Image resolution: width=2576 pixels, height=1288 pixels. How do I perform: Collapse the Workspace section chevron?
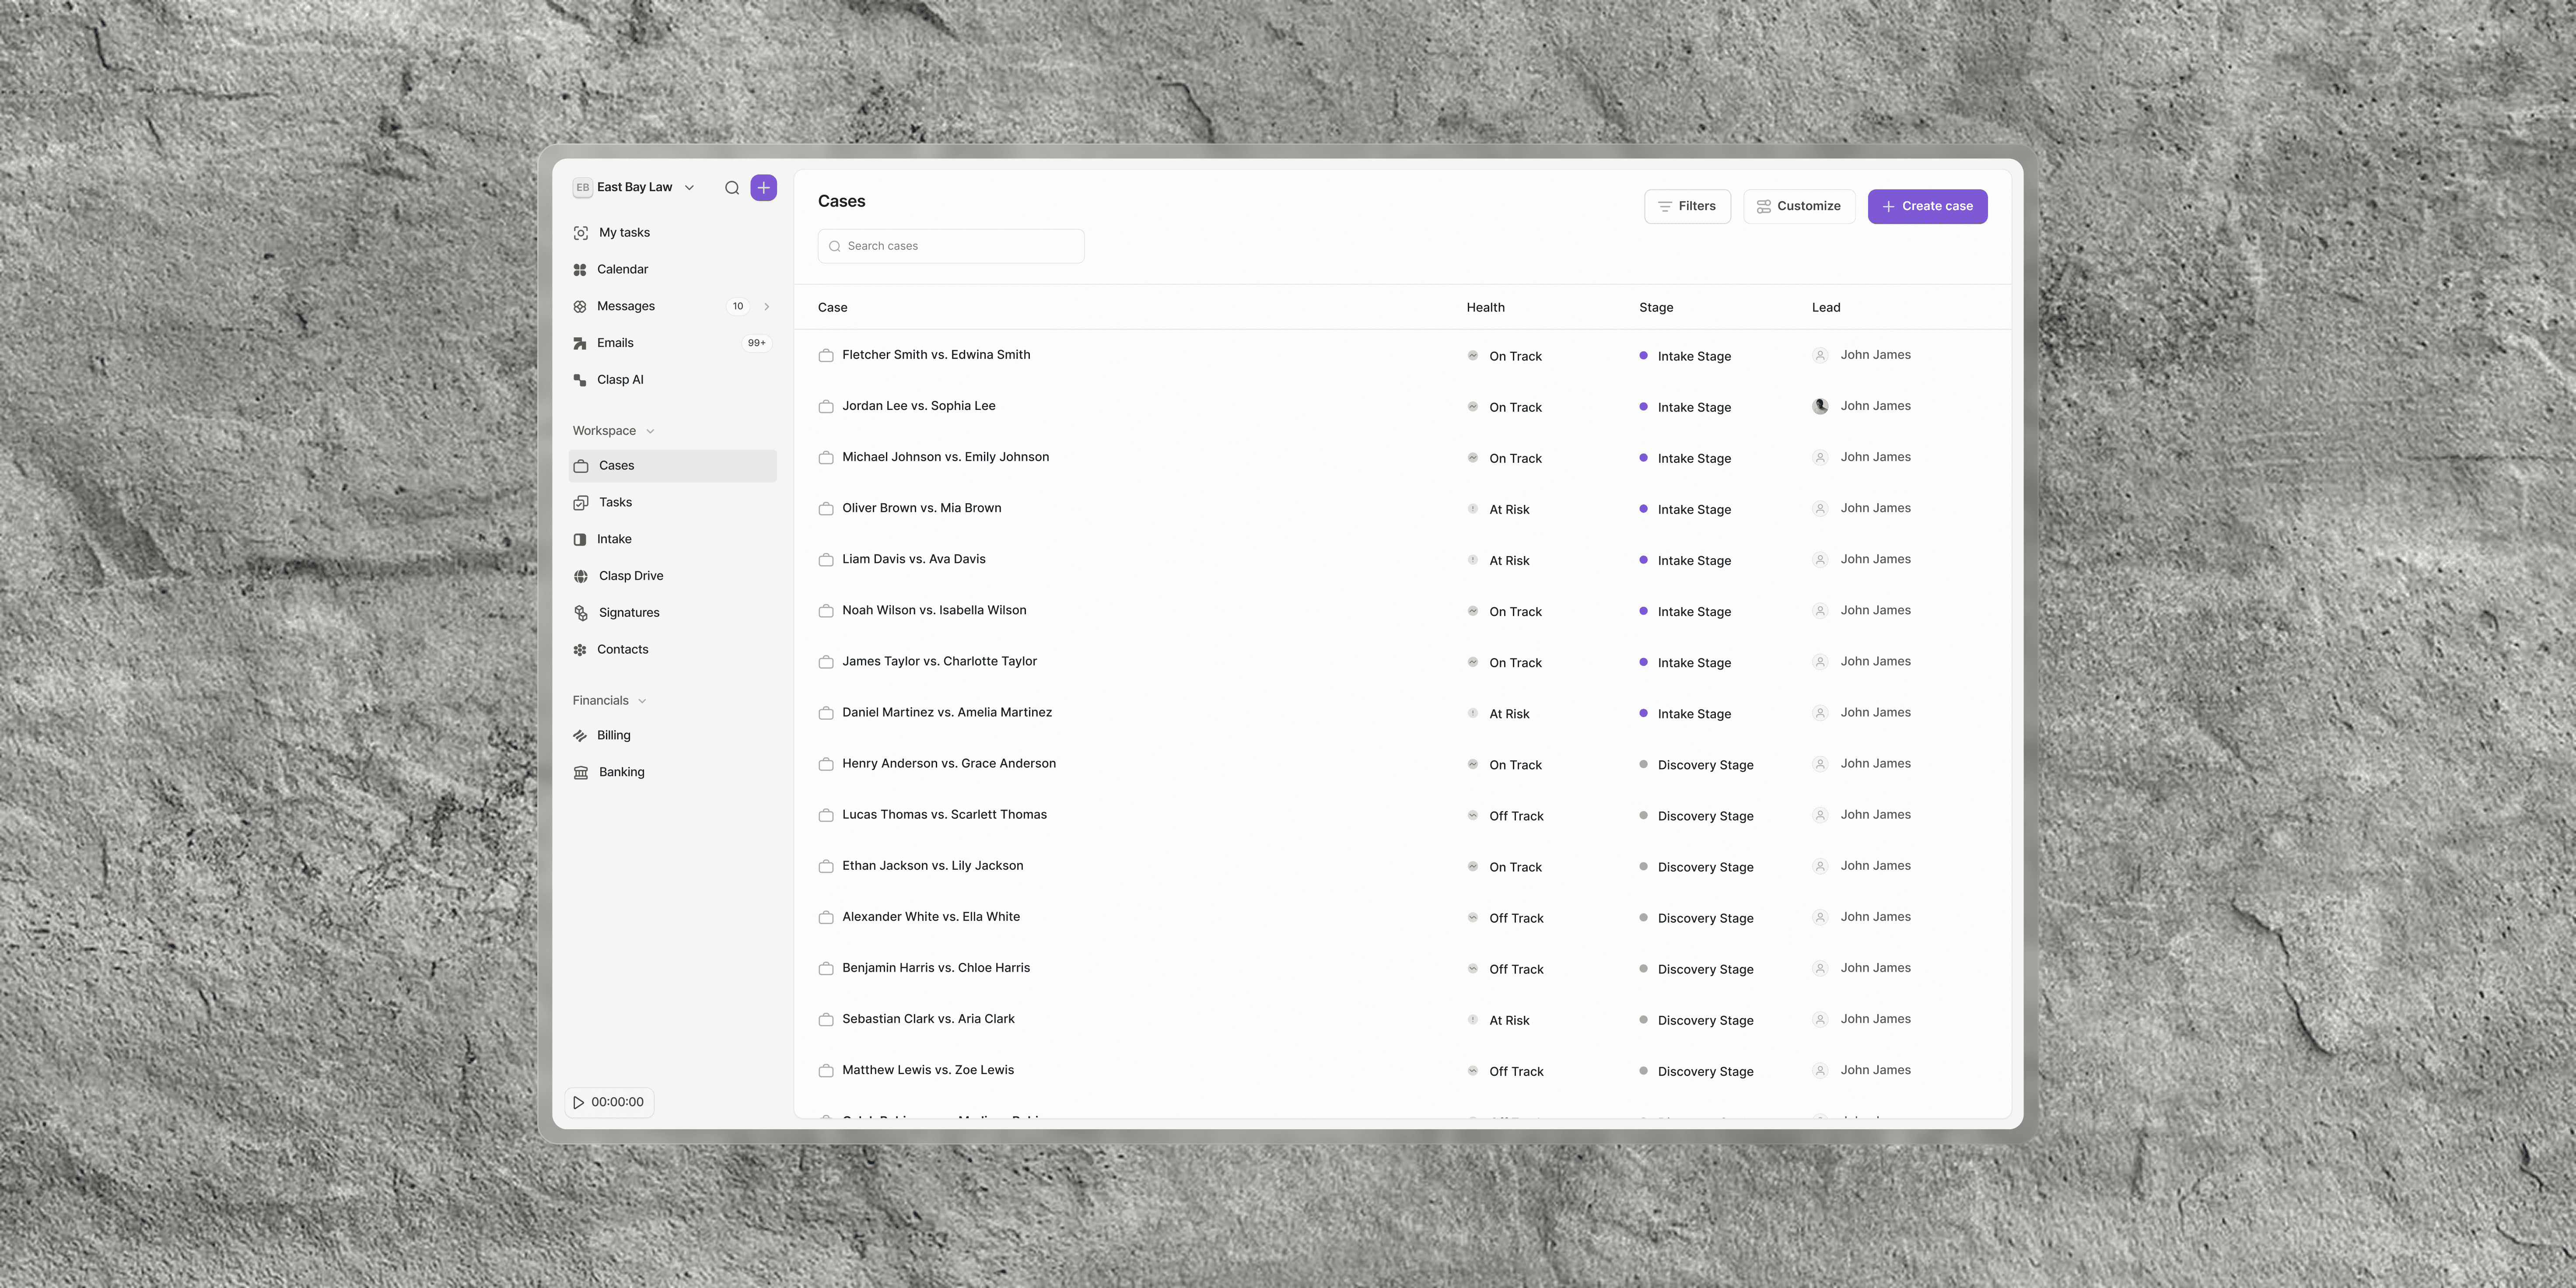650,431
